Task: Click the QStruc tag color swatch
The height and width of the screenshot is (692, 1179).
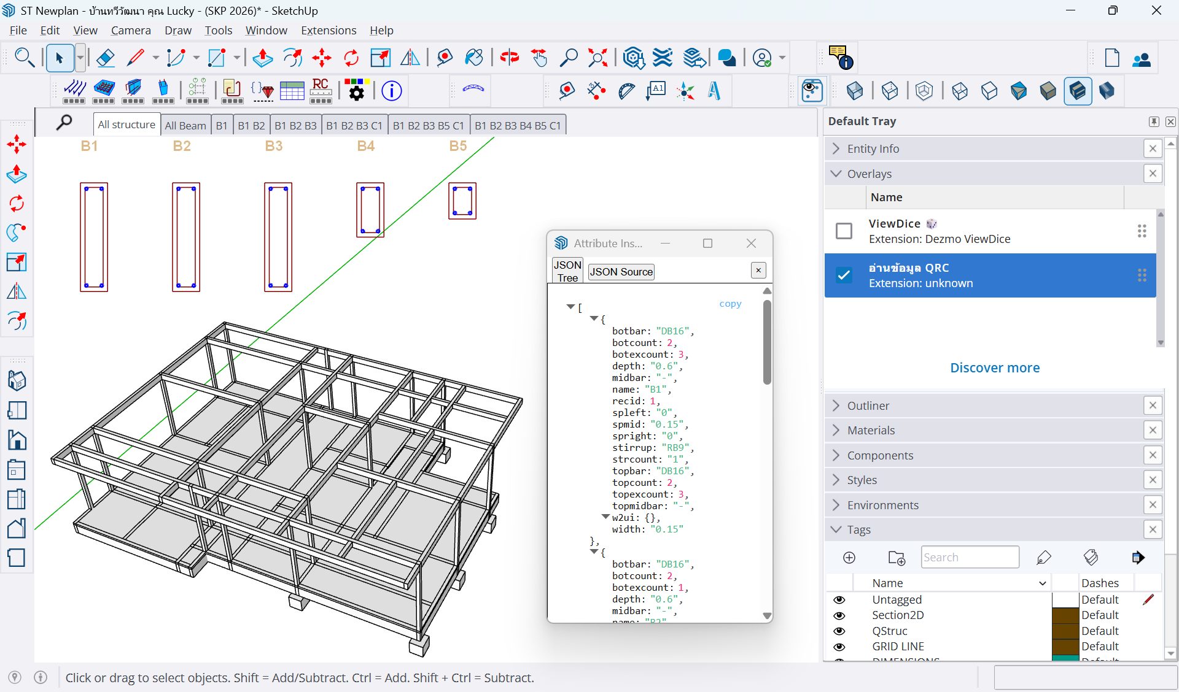Action: pos(1065,631)
